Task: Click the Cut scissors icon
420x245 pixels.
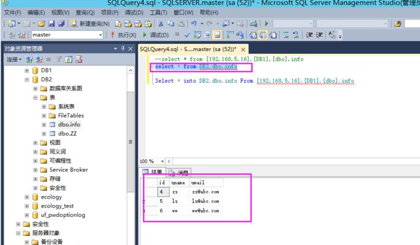Action: click(x=161, y=24)
